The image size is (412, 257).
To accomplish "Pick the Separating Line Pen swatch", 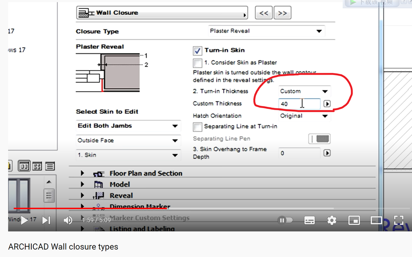I will point(319,139).
